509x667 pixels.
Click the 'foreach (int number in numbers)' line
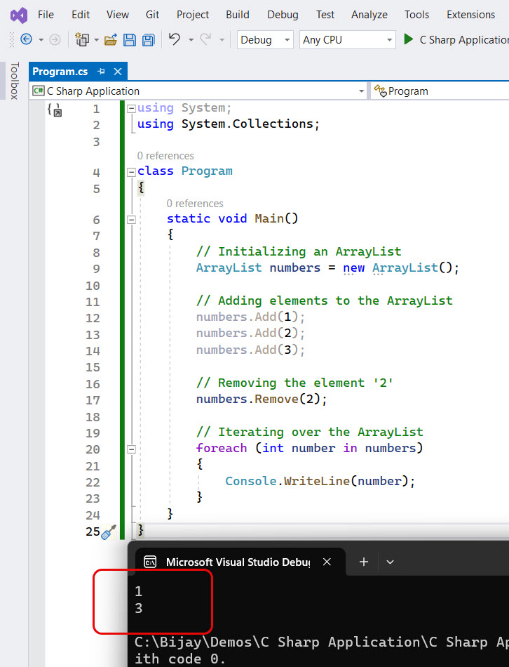tap(309, 448)
